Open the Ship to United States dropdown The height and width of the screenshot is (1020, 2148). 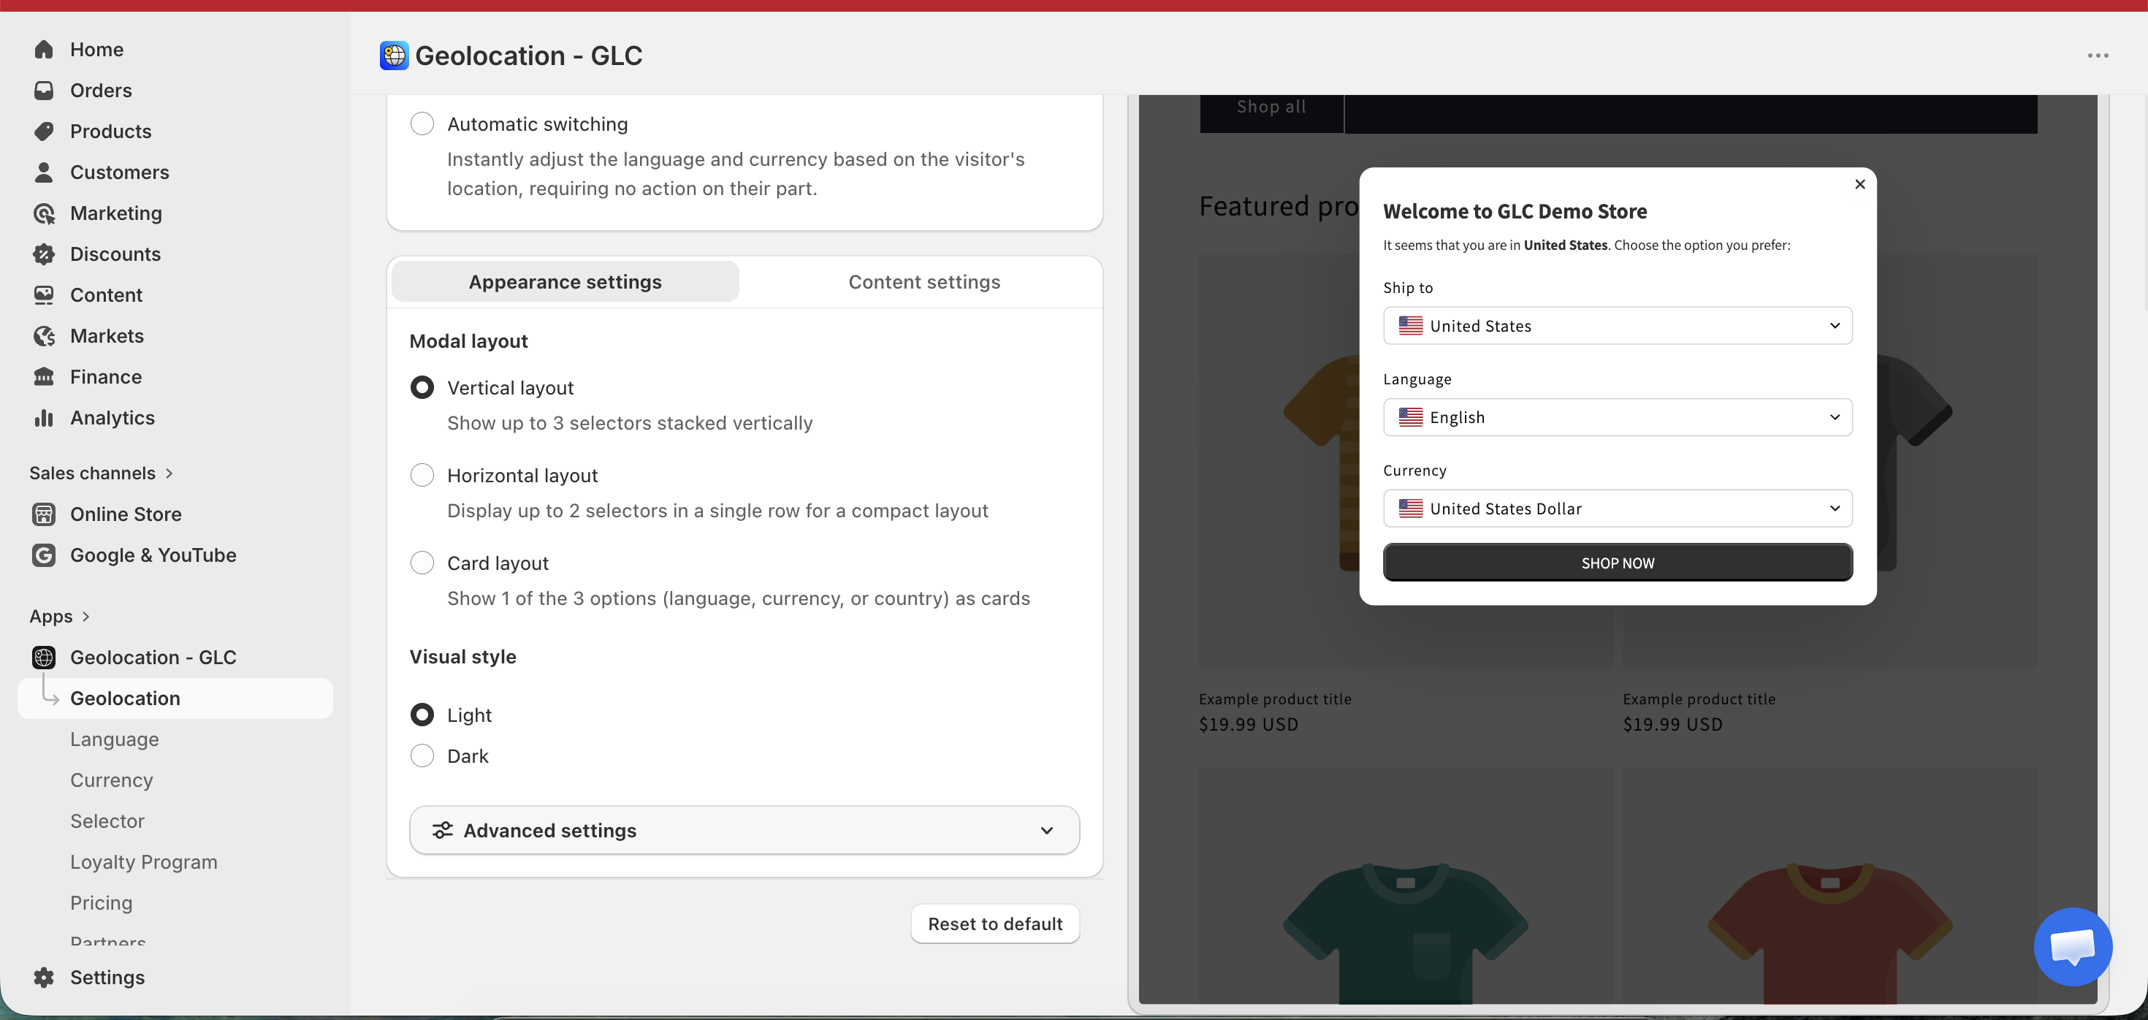(x=1617, y=325)
